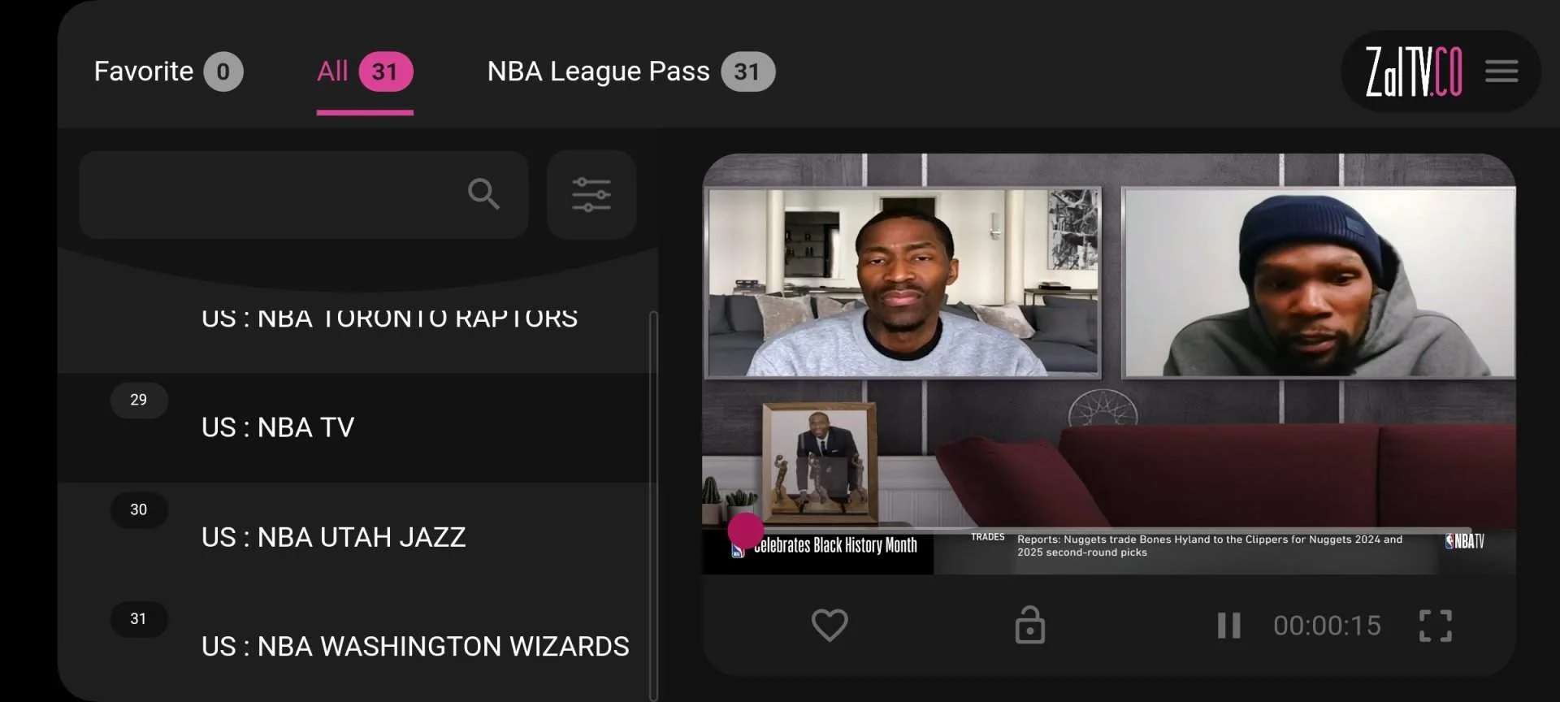Click channel number badge 29
Viewport: 1560px width, 702px height.
click(x=139, y=400)
